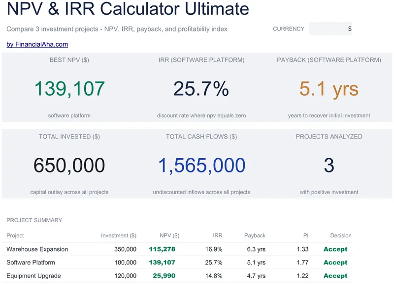Select the Warehouse Expansion project name
Image resolution: width=394 pixels, height=284 pixels.
coord(37,249)
